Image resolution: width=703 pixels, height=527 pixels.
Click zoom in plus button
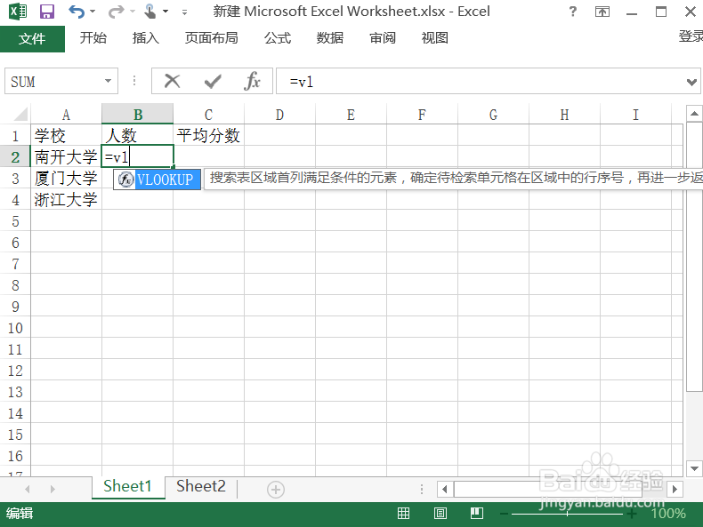coord(632,514)
